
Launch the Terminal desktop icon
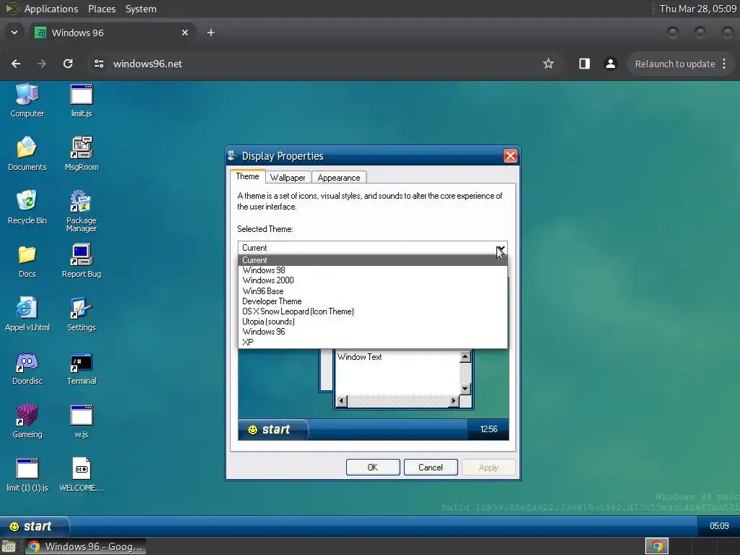pyautogui.click(x=81, y=368)
